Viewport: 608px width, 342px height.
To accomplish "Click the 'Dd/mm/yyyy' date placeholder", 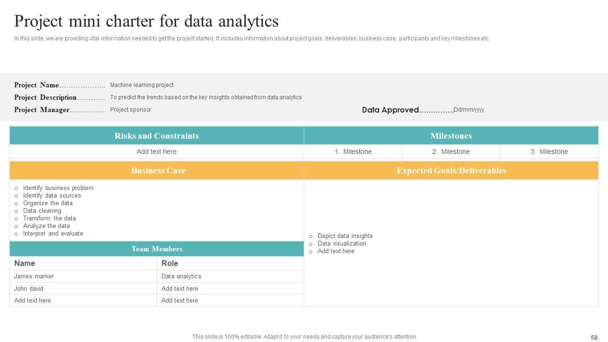I will point(469,110).
